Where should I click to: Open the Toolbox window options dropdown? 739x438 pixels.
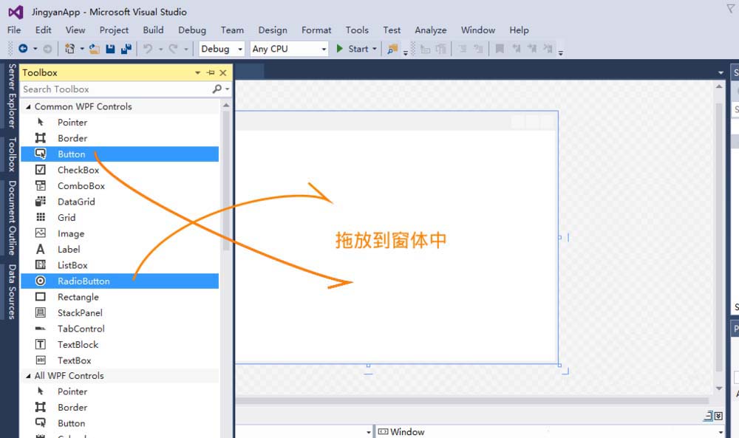tap(197, 72)
